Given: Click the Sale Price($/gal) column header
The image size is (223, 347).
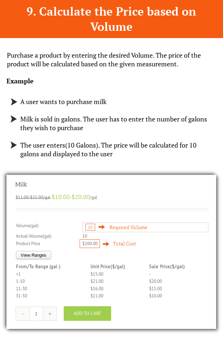Looking at the screenshot, I should [x=167, y=267].
